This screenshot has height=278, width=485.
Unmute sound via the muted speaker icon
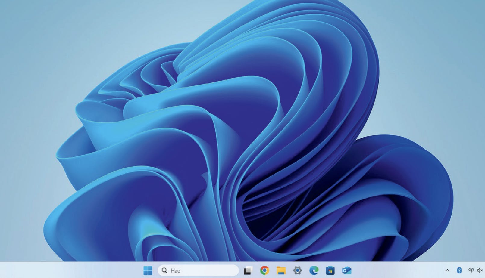click(480, 270)
